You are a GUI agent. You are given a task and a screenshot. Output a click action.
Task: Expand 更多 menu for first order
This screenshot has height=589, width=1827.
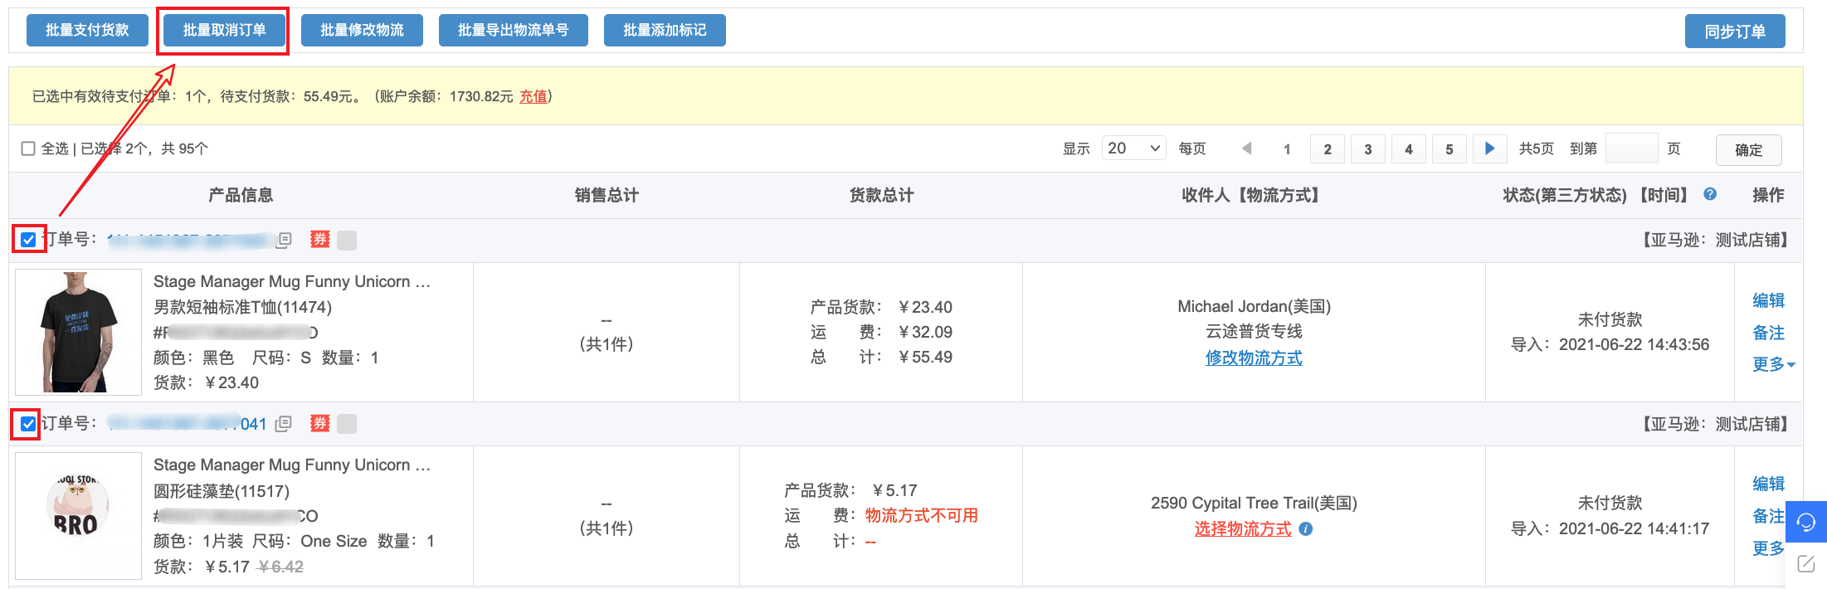1773,364
